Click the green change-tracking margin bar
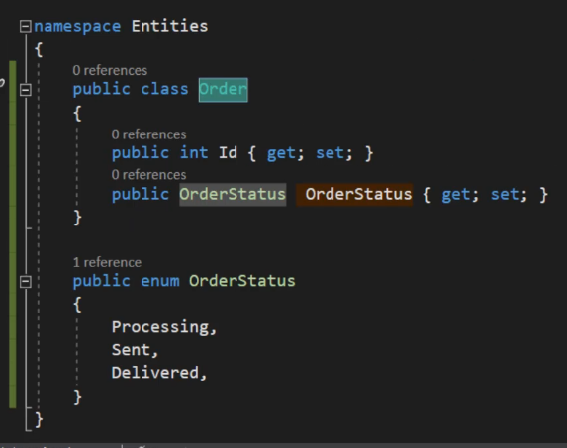This screenshot has height=448, width=567. click(12, 234)
